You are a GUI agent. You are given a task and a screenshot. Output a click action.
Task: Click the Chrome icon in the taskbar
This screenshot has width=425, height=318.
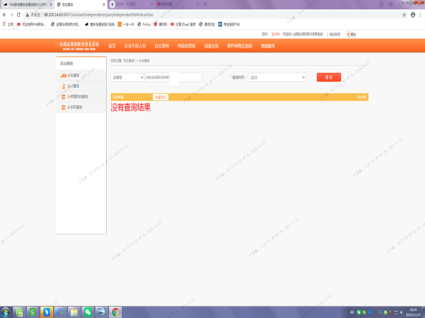coord(115,312)
